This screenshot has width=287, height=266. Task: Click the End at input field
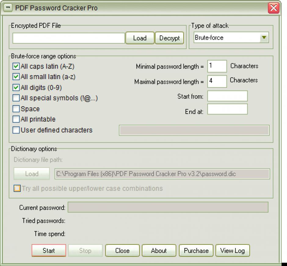227,109
